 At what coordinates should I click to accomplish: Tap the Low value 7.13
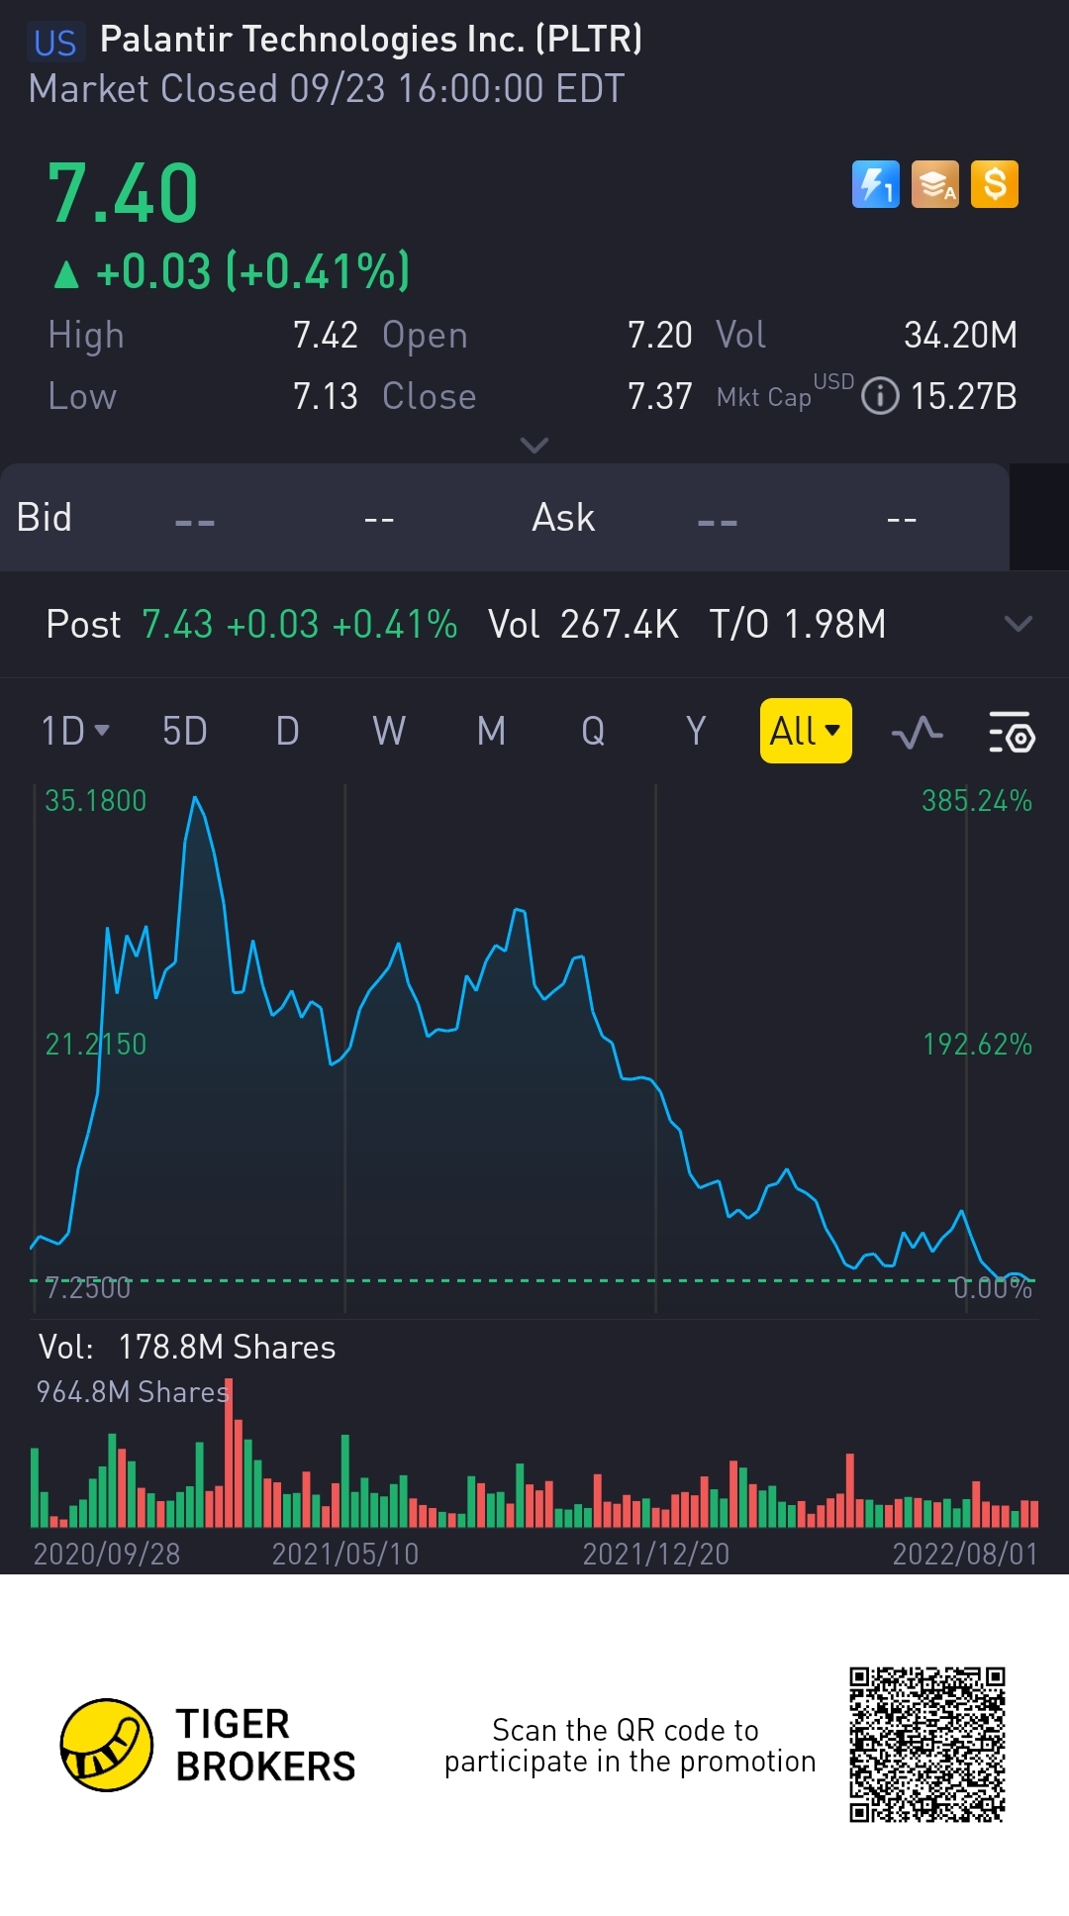[326, 396]
